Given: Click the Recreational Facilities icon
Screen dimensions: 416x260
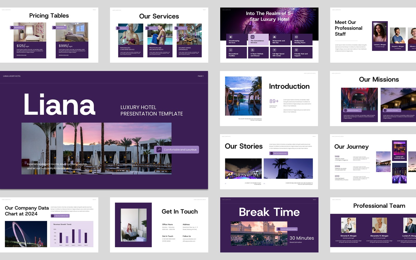Looking at the screenshot, I should 230,50.
